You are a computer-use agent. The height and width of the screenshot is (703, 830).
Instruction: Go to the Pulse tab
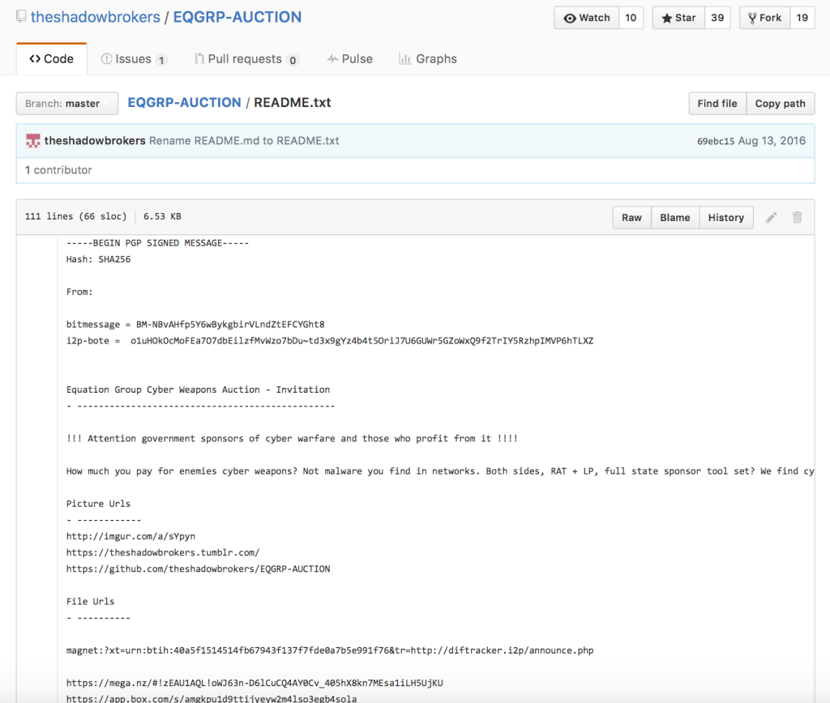point(350,59)
